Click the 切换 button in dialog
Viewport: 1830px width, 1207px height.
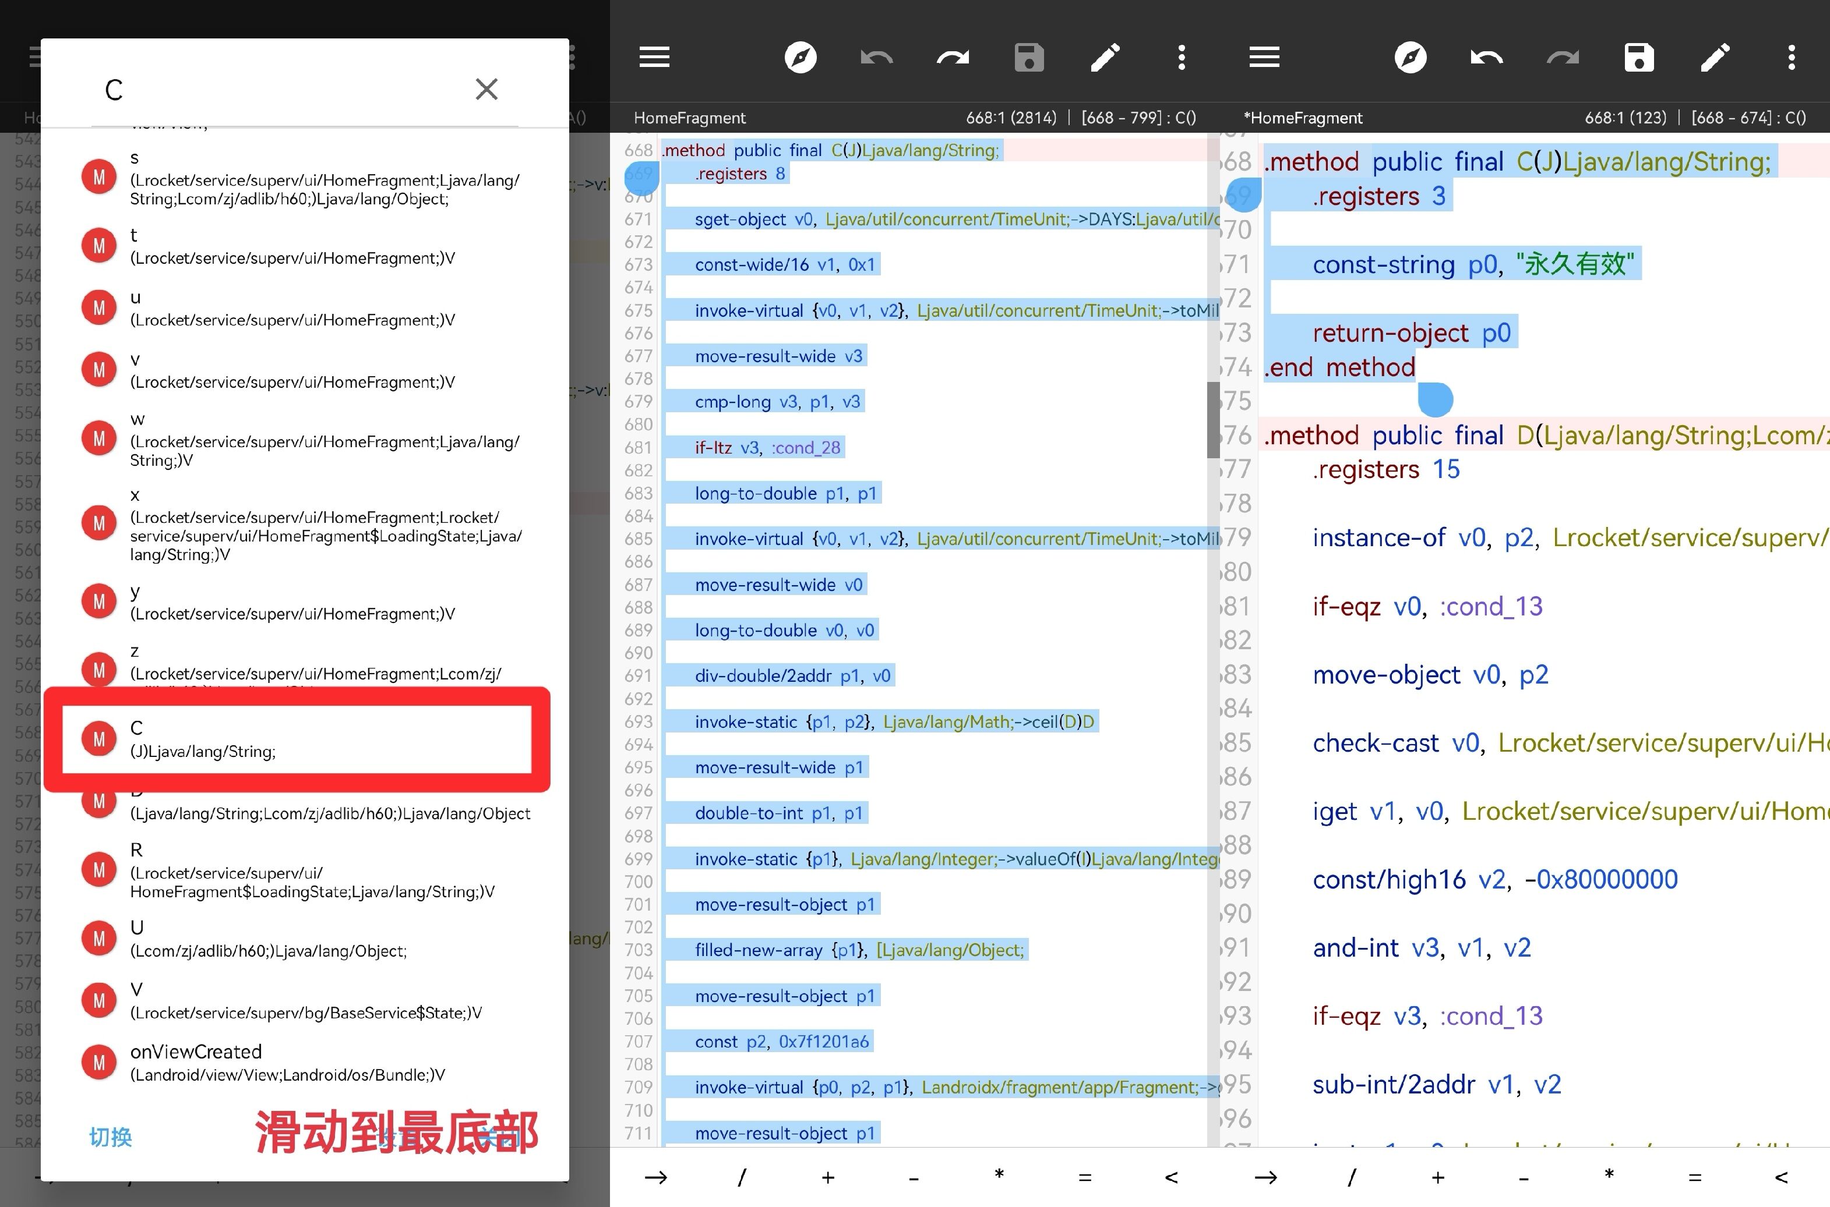pyautogui.click(x=110, y=1136)
